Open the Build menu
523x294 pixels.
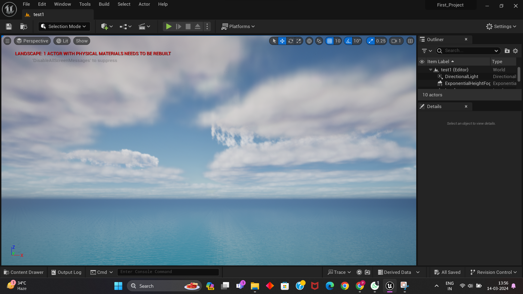pos(104,4)
